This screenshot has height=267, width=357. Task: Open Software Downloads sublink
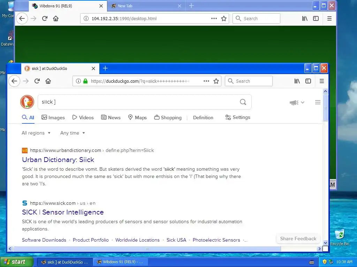click(x=44, y=240)
